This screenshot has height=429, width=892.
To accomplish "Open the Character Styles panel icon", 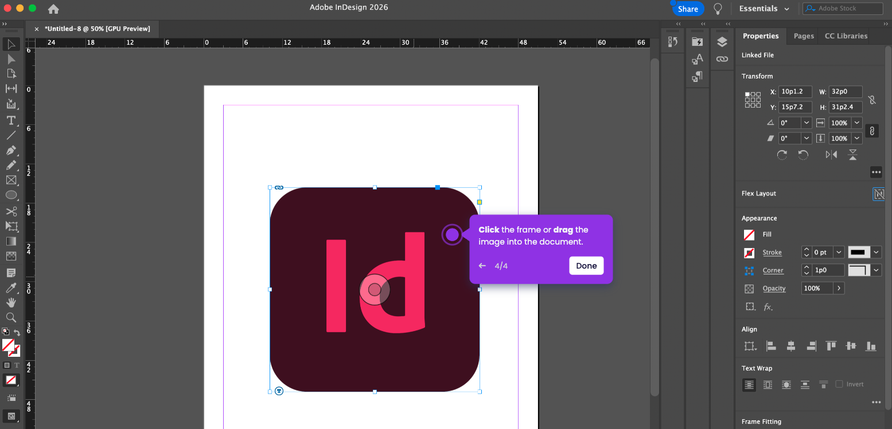I will point(697,58).
